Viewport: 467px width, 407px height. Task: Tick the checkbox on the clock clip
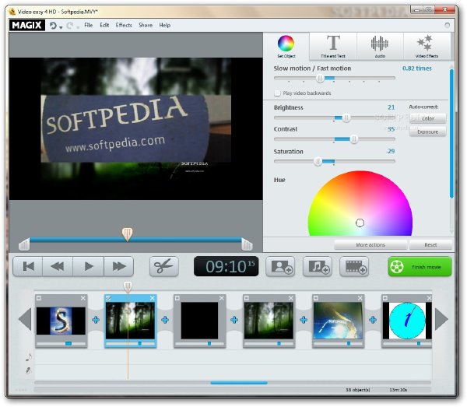click(384, 298)
